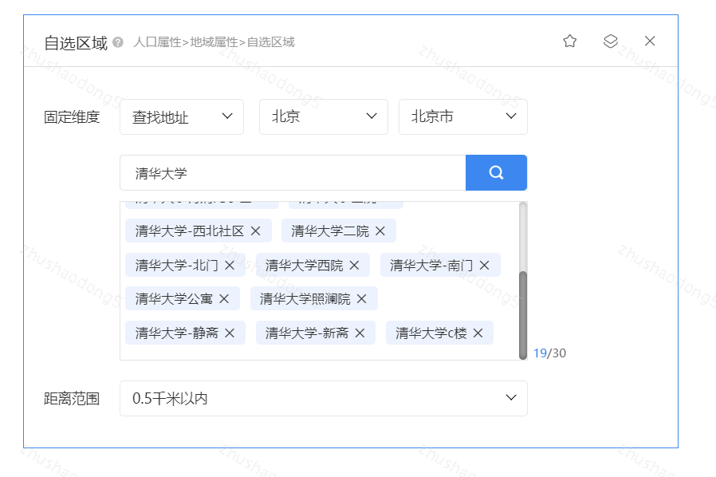The height and width of the screenshot is (477, 716).
Task: Click the 清华大学 search input field
Action: tap(295, 172)
